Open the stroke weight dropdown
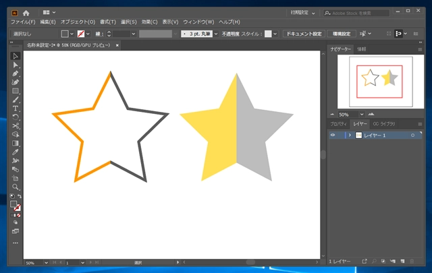Screen dimensions: 432x273 point(134,34)
